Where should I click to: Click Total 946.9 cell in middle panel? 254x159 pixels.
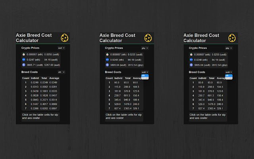tap(127, 100)
